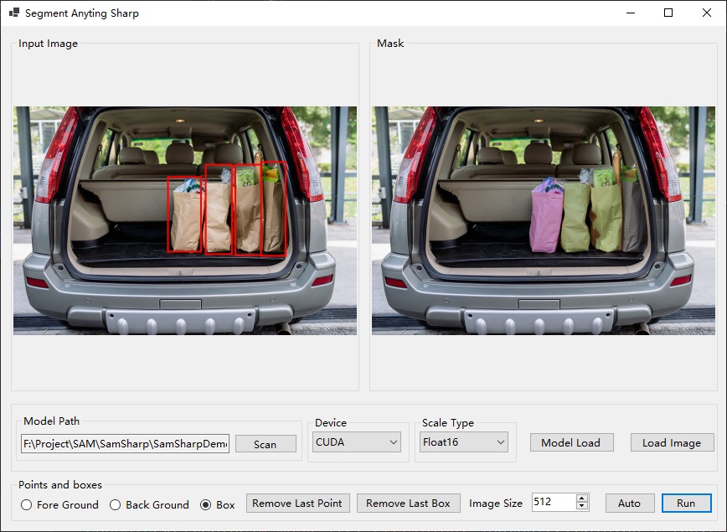Select the Back Ground radio button
This screenshot has width=727, height=532.
[149, 504]
